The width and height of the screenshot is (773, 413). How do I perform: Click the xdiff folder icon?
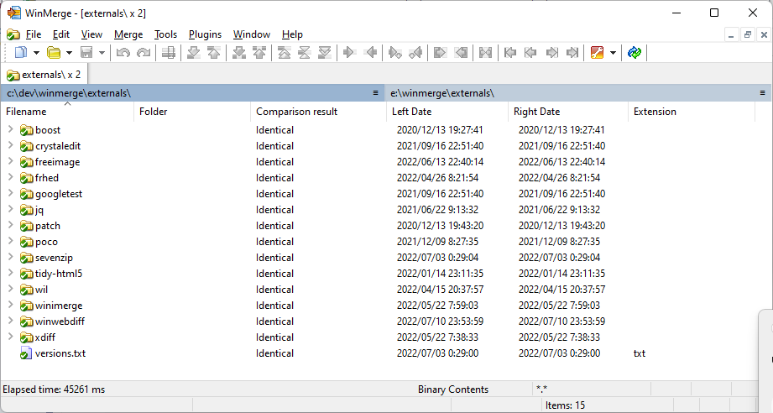(x=26, y=337)
